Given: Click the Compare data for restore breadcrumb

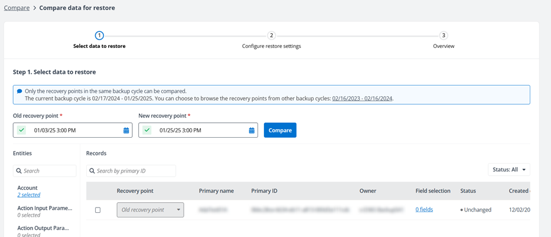Looking at the screenshot, I should coord(77,8).
